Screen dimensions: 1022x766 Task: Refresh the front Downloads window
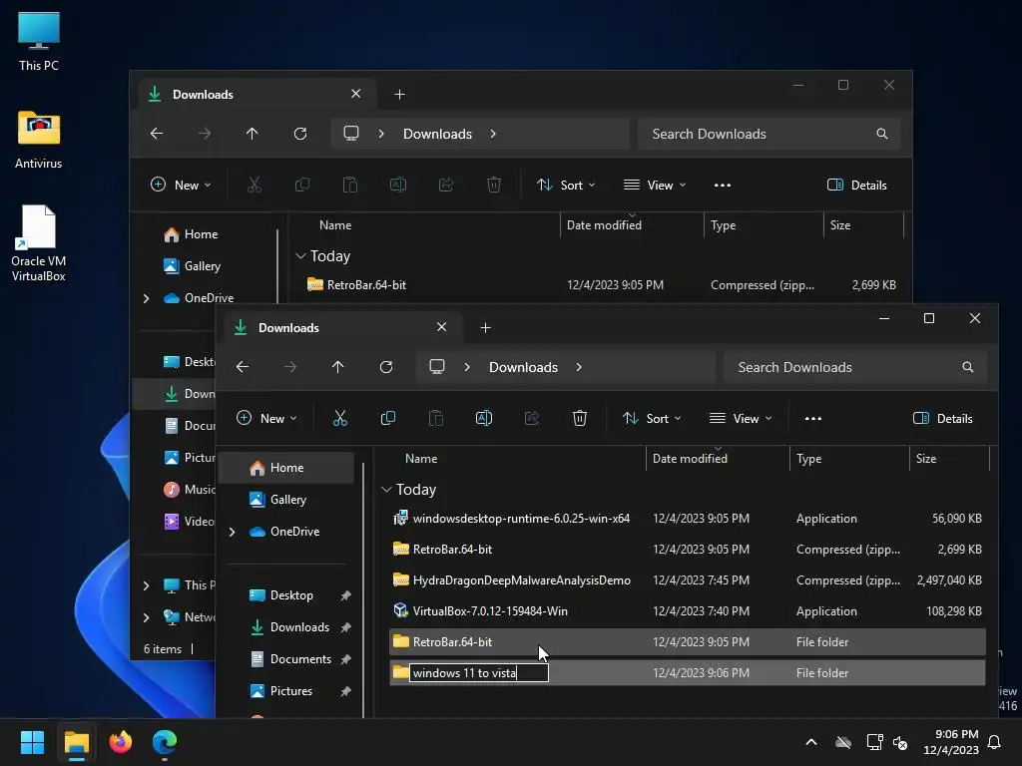click(x=386, y=367)
